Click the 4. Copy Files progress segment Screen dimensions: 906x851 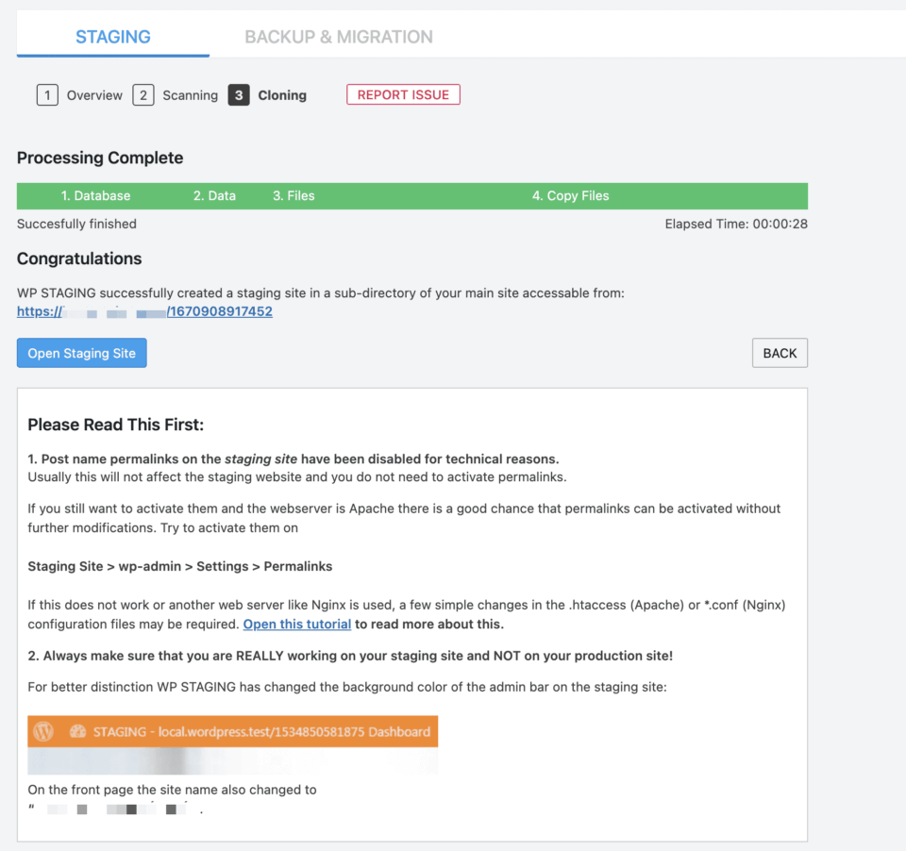coord(570,196)
